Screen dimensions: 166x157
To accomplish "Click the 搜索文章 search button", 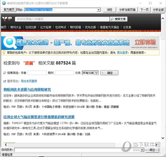I will coord(119,19).
